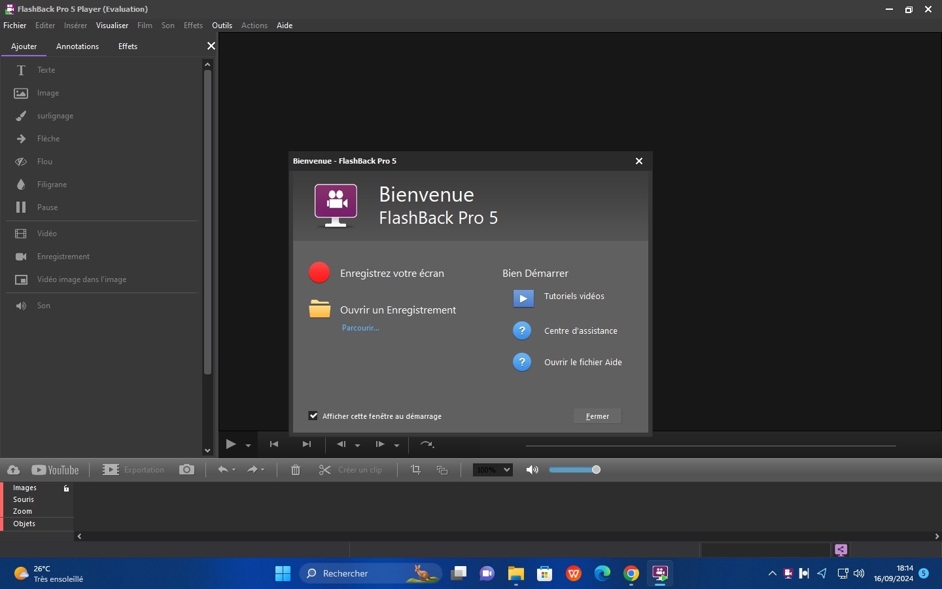This screenshot has width=942, height=589.
Task: Open the Aide menu
Action: (285, 26)
